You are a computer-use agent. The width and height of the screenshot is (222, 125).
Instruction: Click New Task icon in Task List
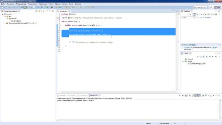(x=188, y=15)
